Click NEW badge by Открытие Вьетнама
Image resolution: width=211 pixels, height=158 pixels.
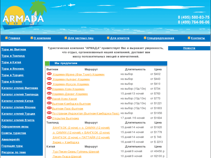[x=49, y=118]
